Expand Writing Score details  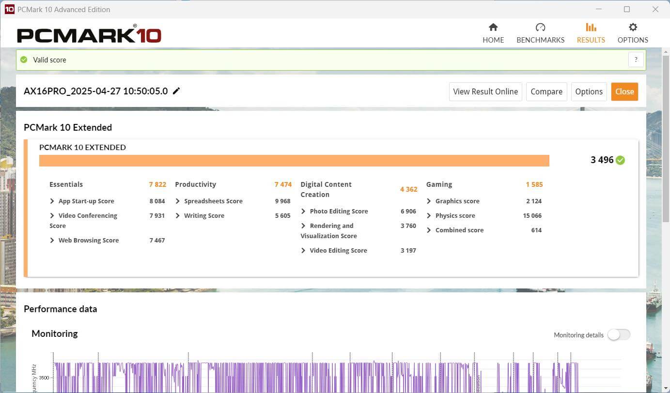pyautogui.click(x=178, y=216)
